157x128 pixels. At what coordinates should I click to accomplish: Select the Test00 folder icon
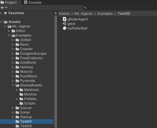17,121
